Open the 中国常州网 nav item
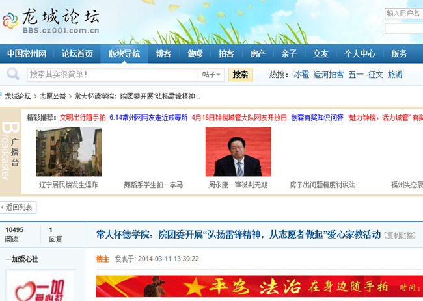 click(x=27, y=53)
